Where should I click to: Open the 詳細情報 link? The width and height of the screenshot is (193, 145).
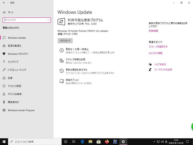click(x=153, y=31)
